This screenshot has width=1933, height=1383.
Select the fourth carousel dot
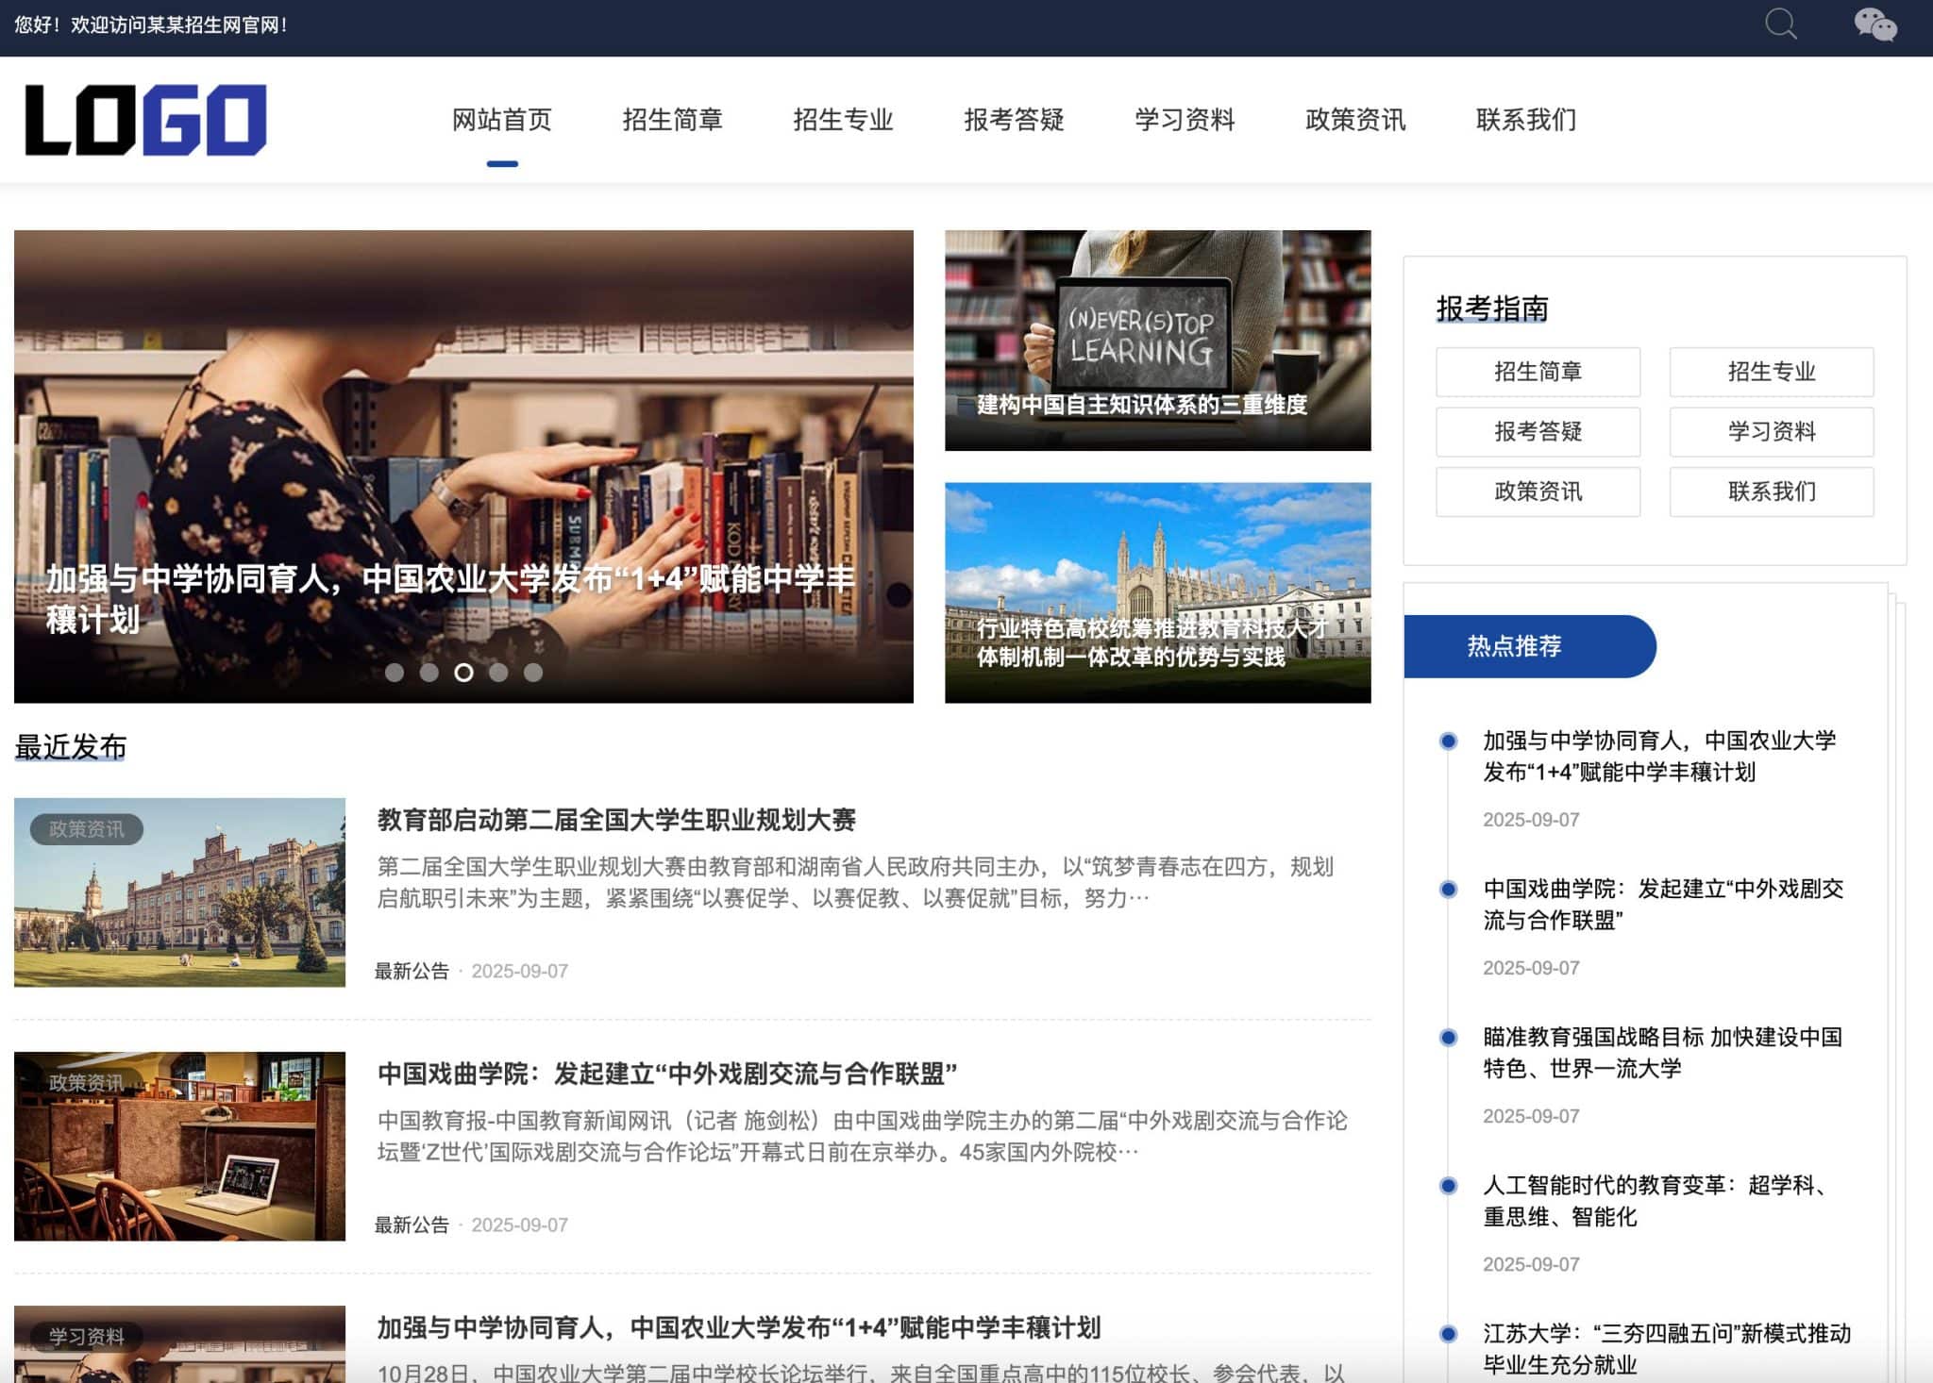(x=498, y=673)
